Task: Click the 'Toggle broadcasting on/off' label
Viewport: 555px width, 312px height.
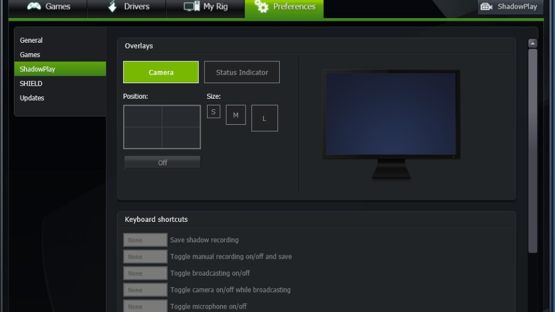Action: pyautogui.click(x=210, y=273)
